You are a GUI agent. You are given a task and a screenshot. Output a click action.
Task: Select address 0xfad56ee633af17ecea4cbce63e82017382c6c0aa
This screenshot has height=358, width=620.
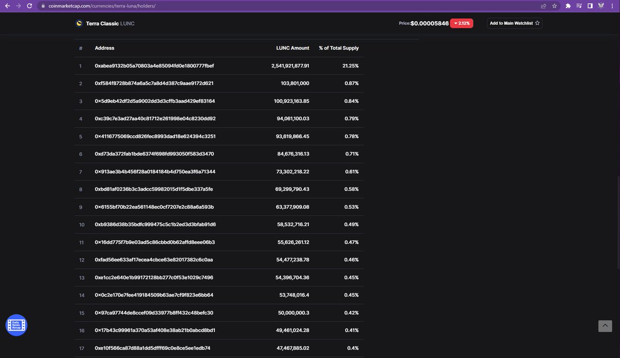point(154,260)
